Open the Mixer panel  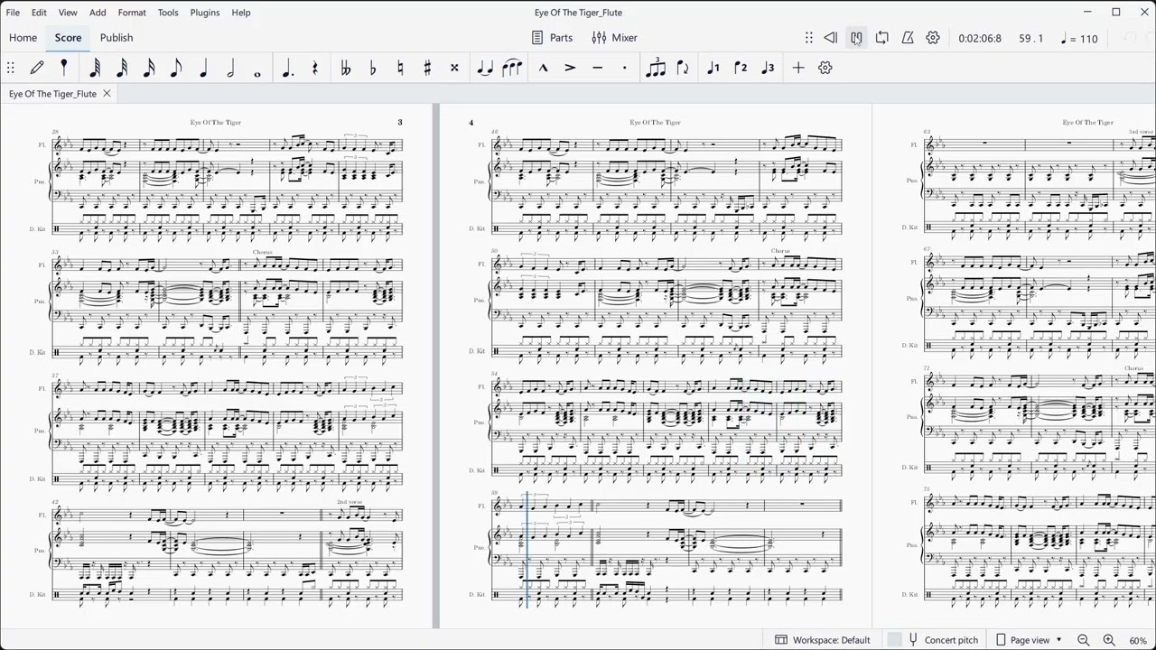pyautogui.click(x=615, y=38)
